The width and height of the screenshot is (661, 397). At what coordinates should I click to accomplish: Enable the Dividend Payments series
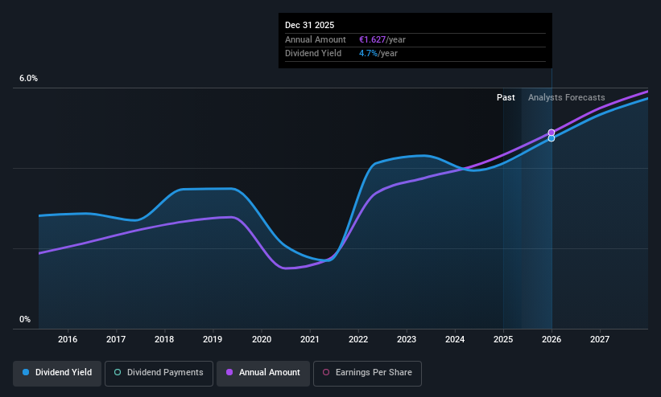point(159,373)
